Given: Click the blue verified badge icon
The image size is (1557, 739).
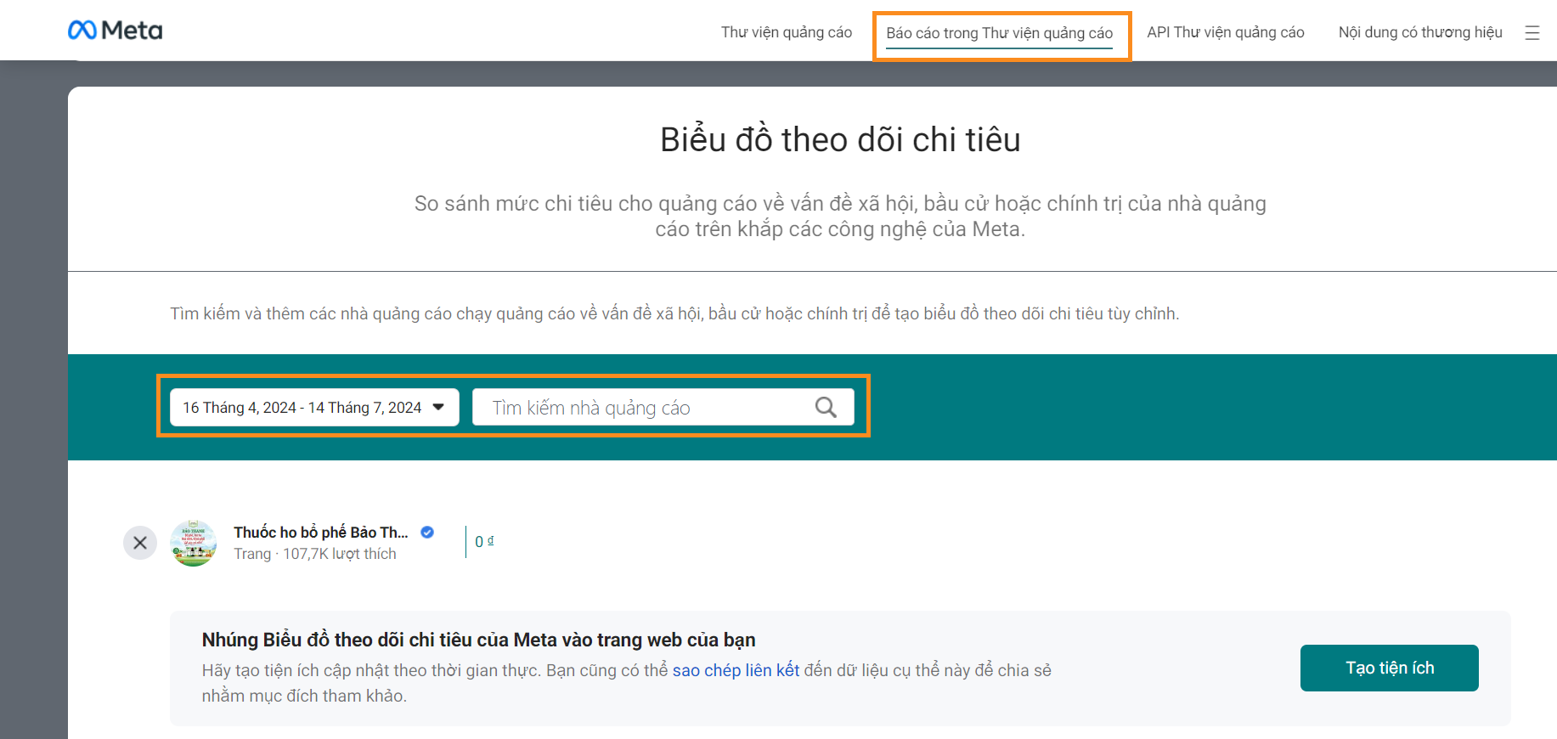Looking at the screenshot, I should [x=427, y=532].
